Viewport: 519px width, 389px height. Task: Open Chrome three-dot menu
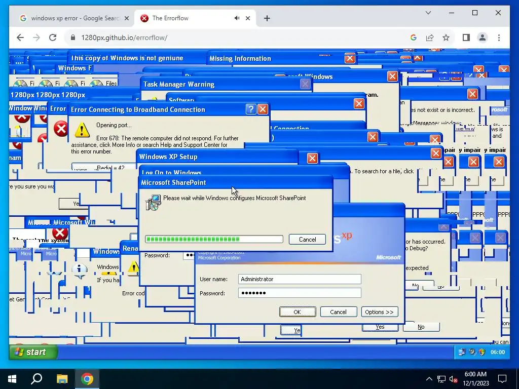(499, 37)
